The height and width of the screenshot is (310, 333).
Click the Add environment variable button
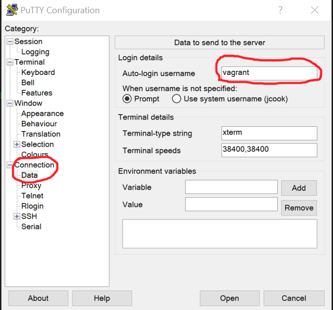click(299, 188)
